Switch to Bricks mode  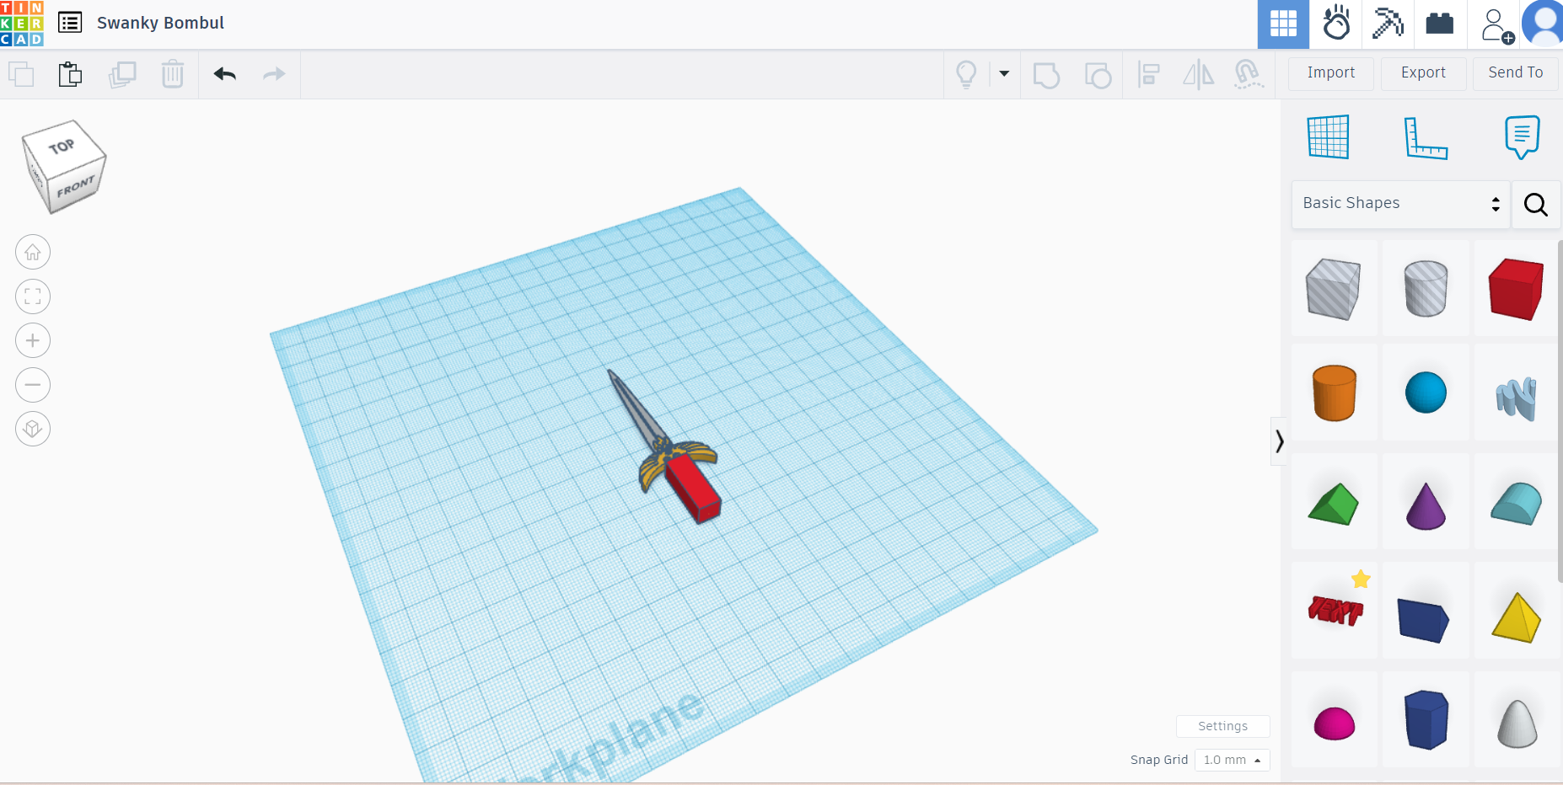point(1440,24)
